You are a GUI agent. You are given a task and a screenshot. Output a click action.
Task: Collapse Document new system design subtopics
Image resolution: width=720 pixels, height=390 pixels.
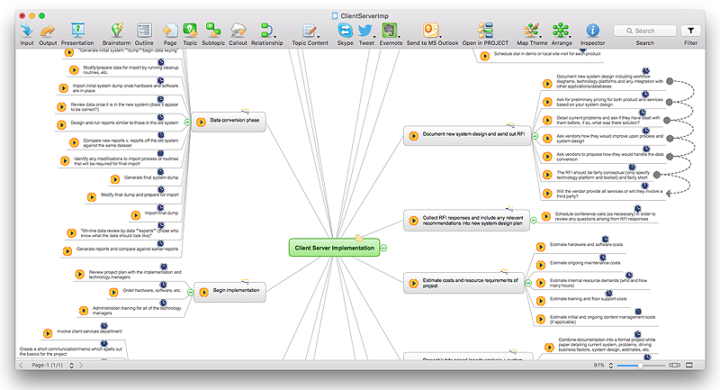[535, 135]
